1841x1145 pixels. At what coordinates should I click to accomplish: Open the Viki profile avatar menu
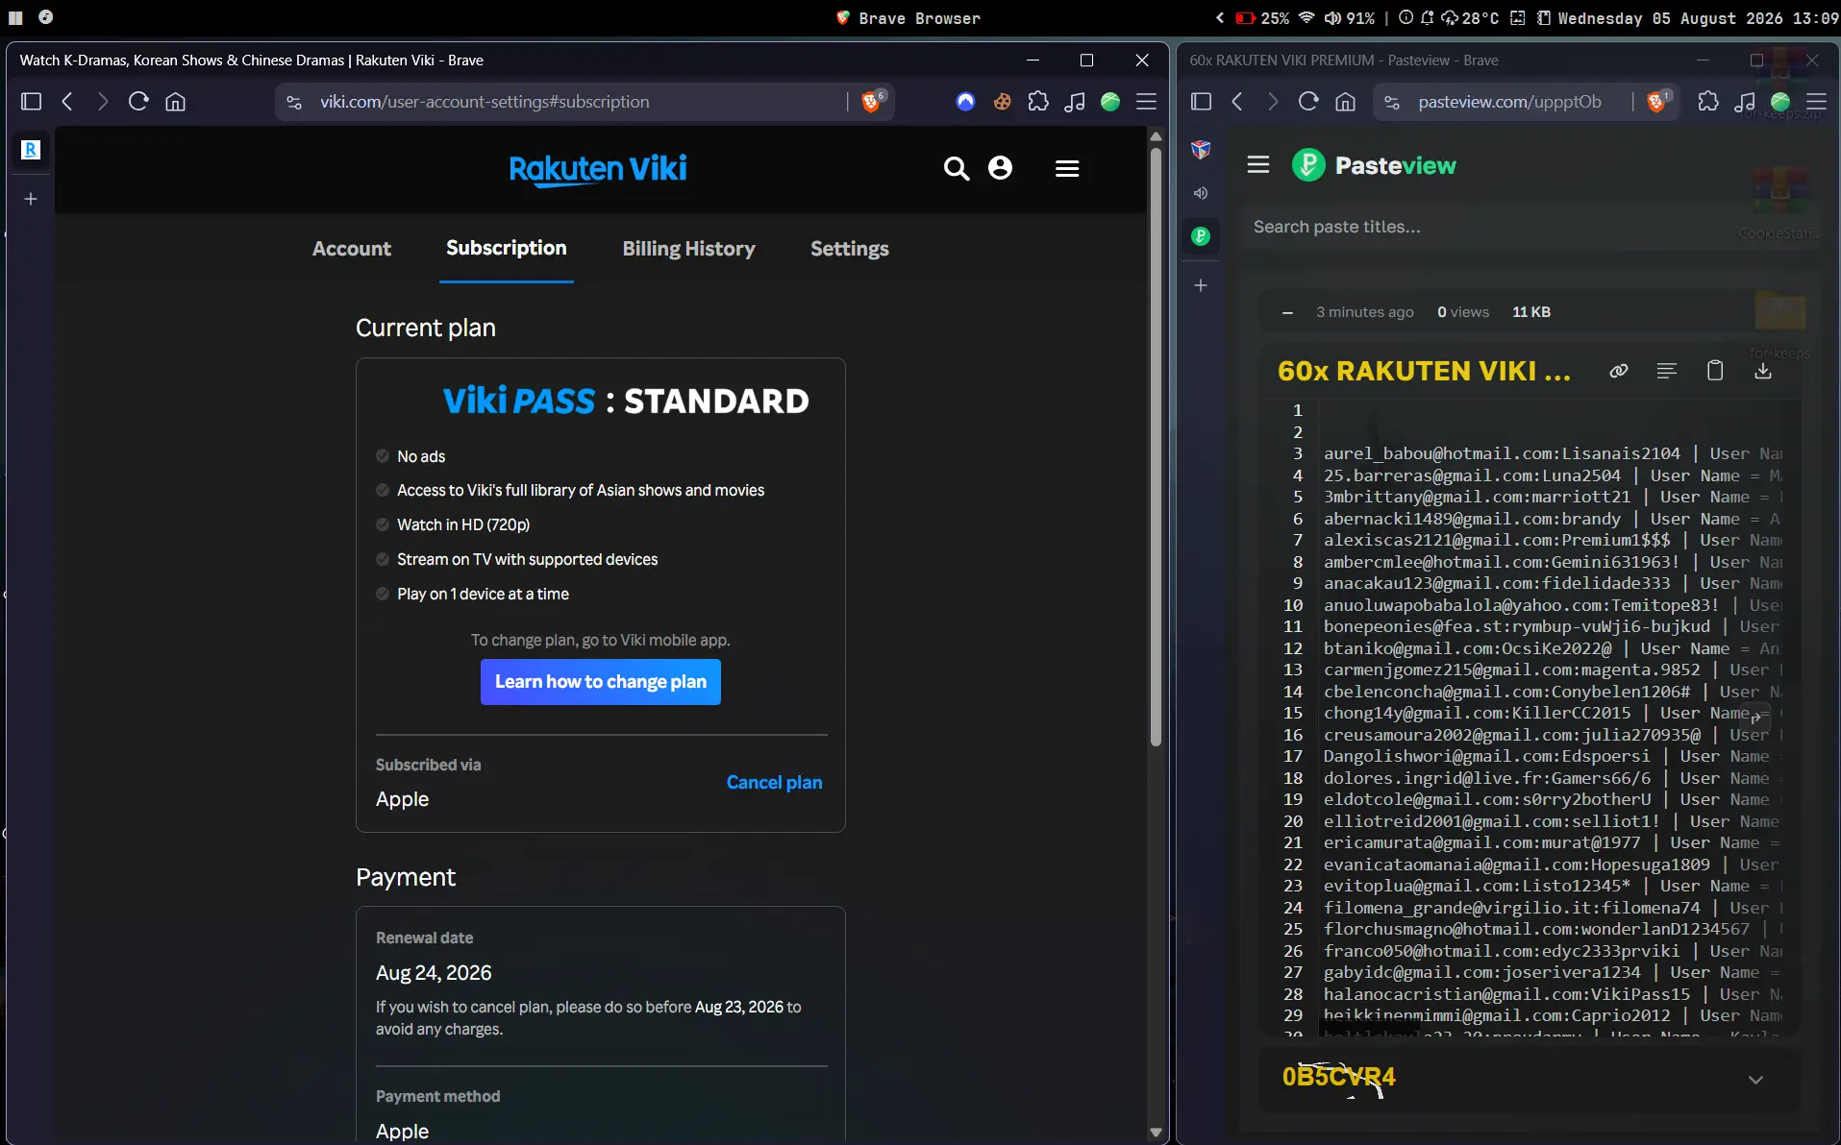point(1000,168)
